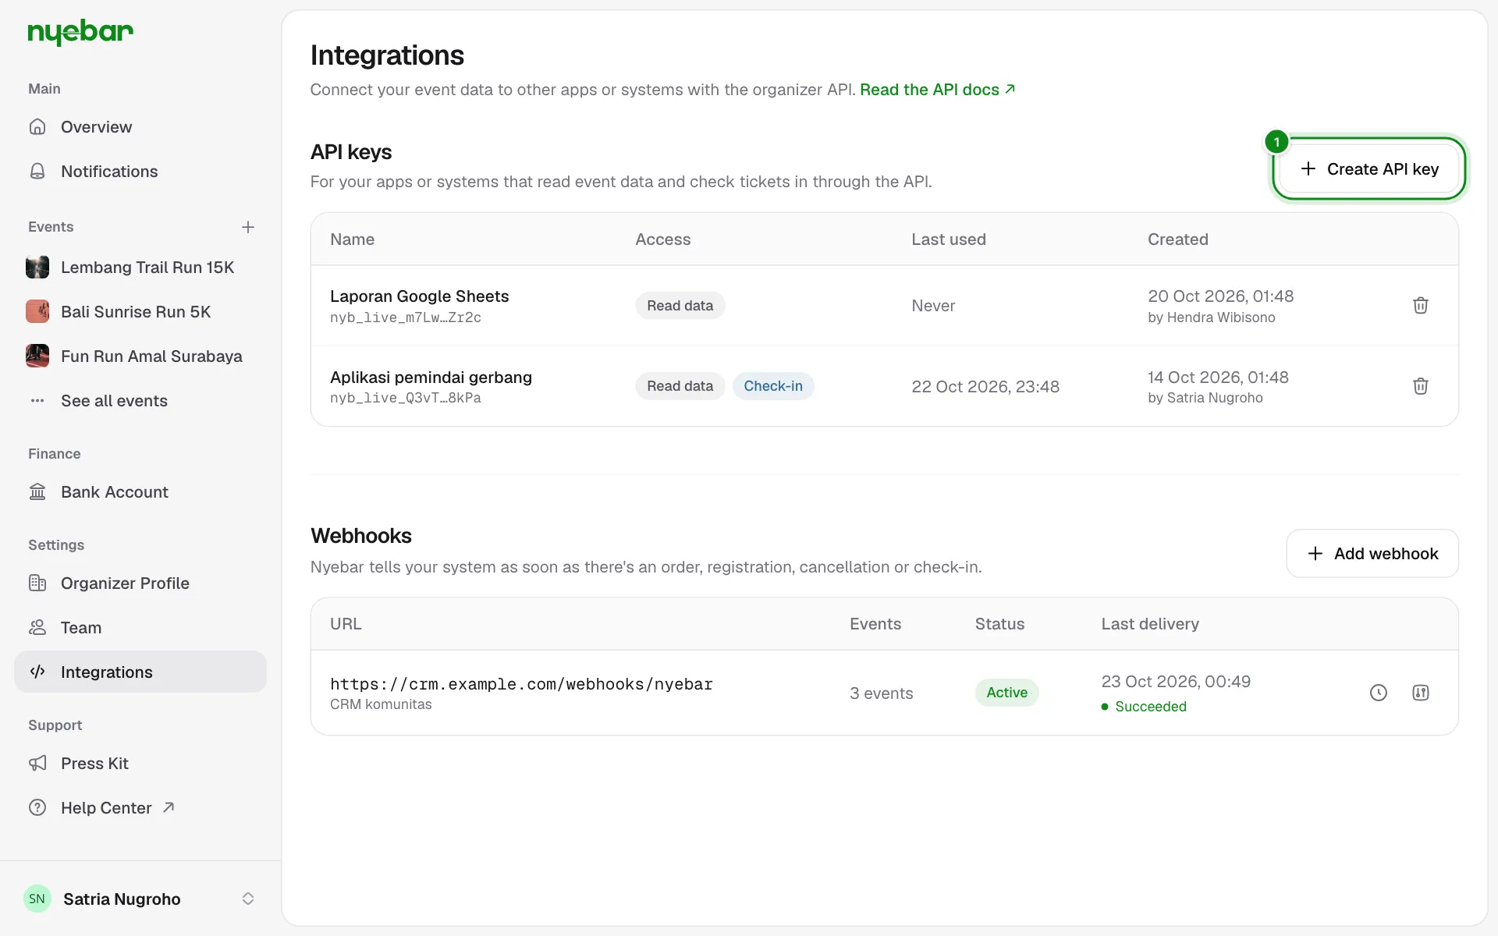Click the 3 events cell

tap(881, 693)
